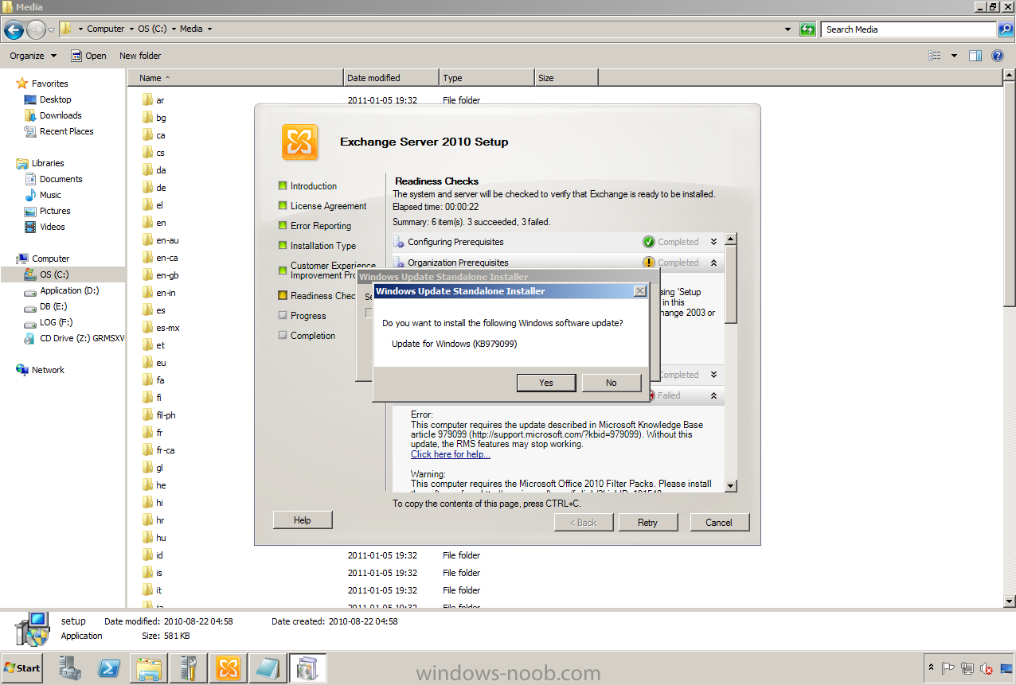Select the Pictures library
The image size is (1016, 685).
coord(55,211)
